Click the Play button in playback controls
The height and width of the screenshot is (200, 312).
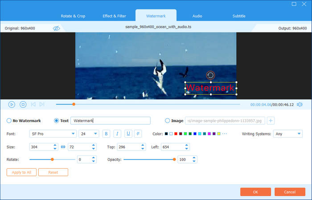point(12,104)
